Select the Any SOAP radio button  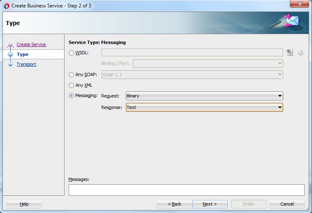click(71, 75)
